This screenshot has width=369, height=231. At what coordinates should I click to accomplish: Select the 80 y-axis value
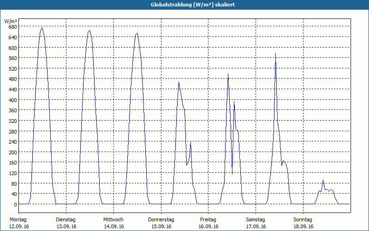coord(14,183)
